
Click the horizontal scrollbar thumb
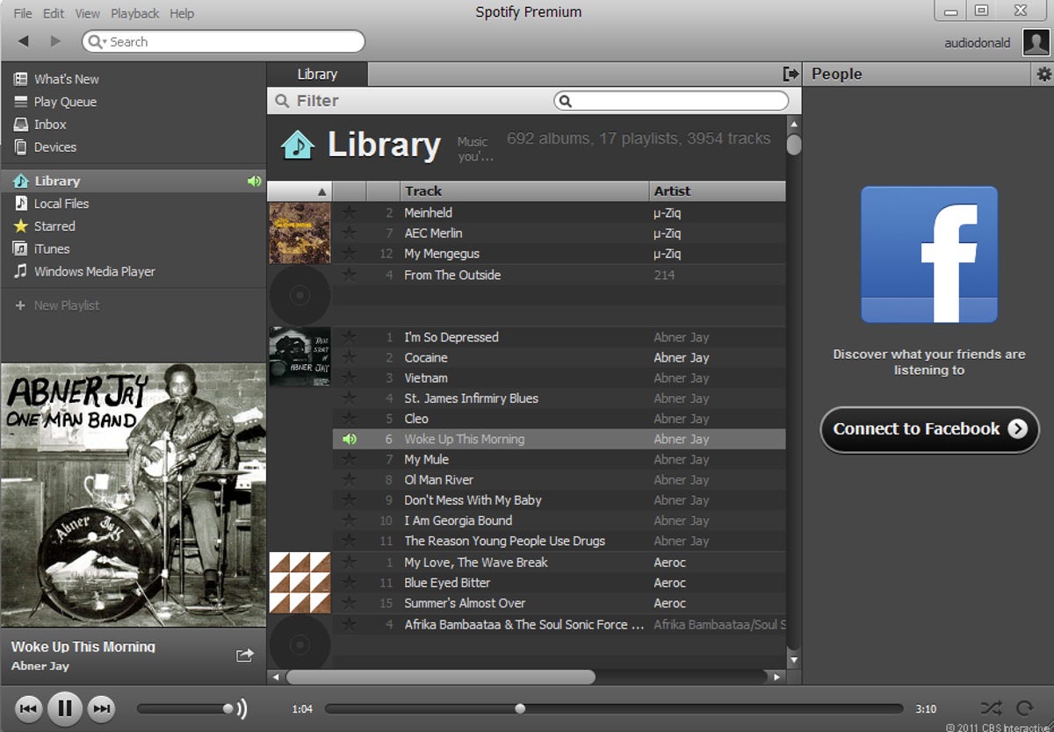440,678
